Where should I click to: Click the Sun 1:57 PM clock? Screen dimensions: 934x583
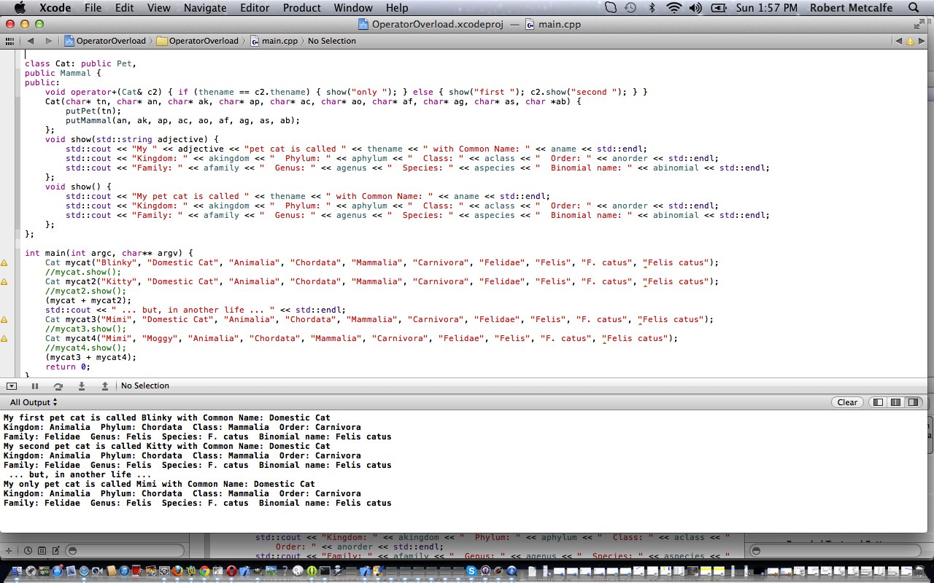click(765, 8)
